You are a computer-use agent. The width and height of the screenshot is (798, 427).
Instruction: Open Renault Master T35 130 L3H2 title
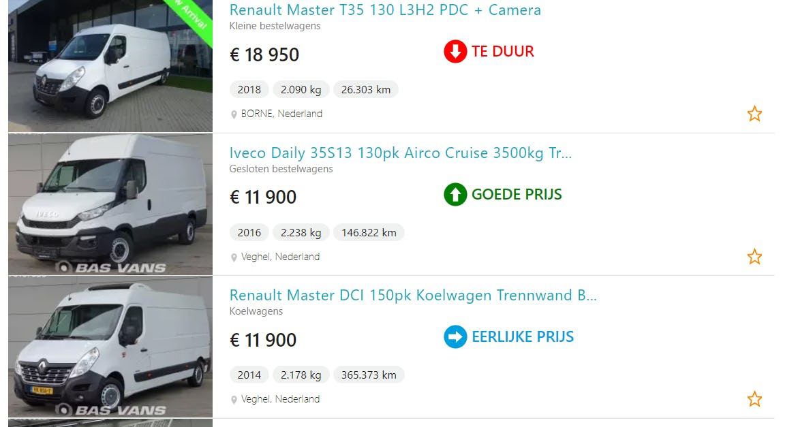(x=385, y=10)
